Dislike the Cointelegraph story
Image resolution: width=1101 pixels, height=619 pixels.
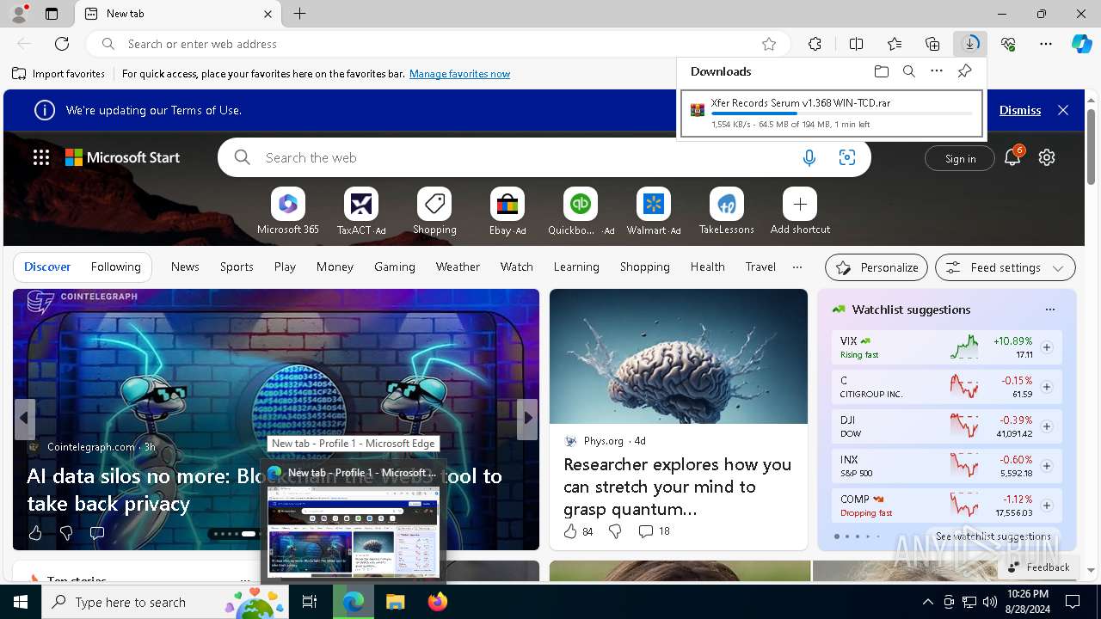pyautogui.click(x=66, y=533)
